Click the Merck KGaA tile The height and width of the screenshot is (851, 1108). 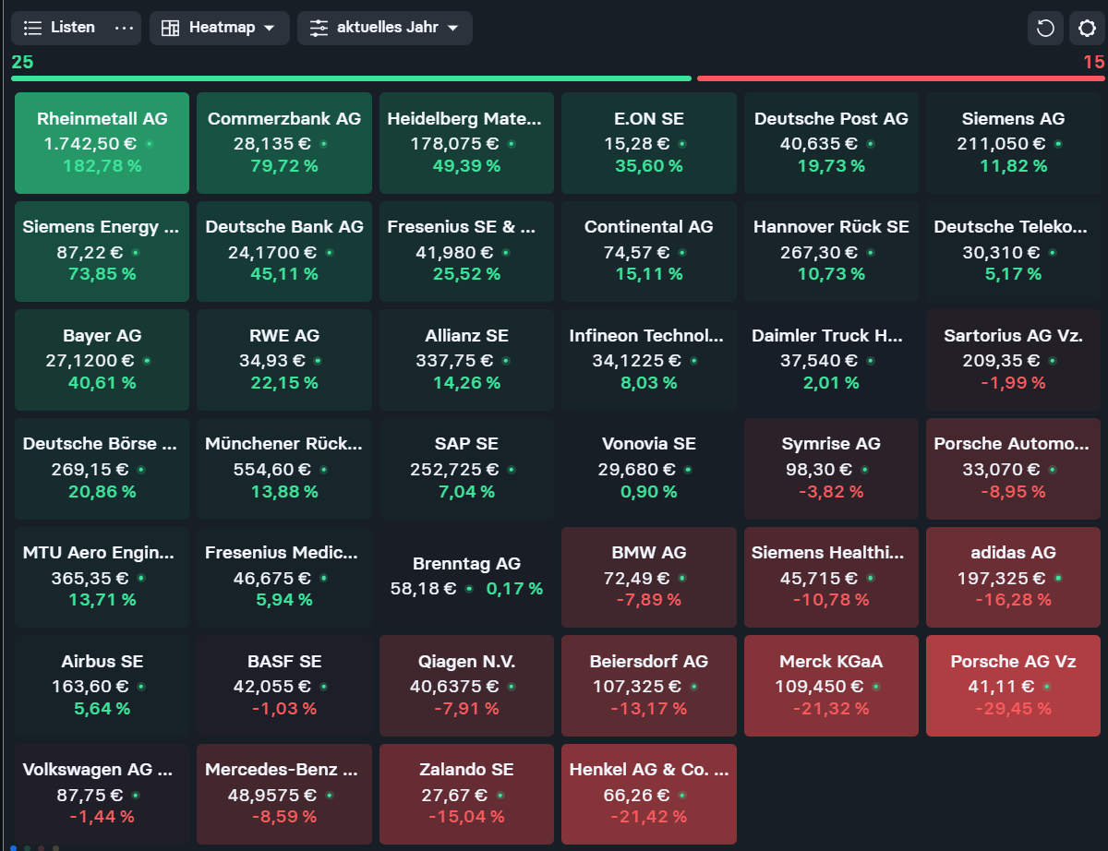(x=831, y=686)
